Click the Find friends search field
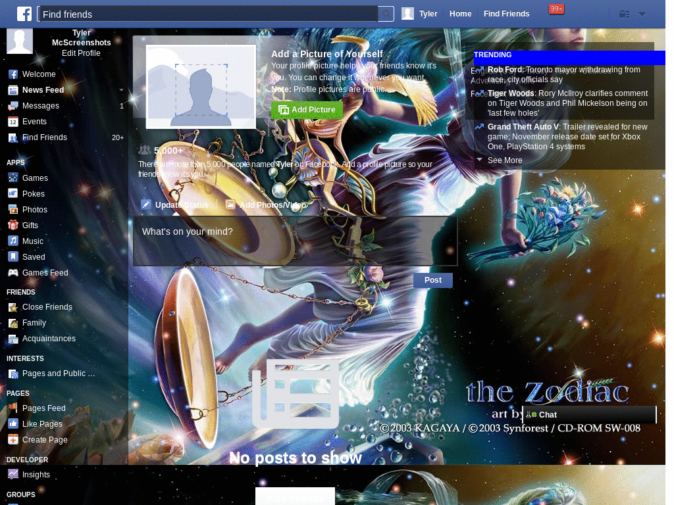 coord(208,14)
